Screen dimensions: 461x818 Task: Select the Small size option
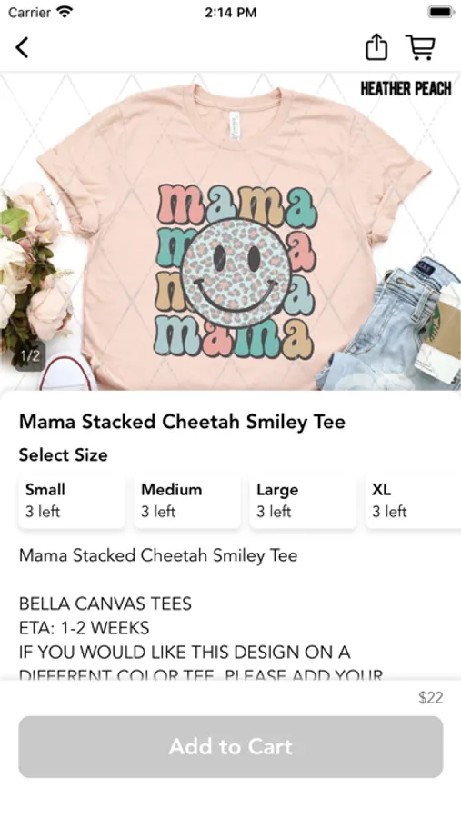72,500
